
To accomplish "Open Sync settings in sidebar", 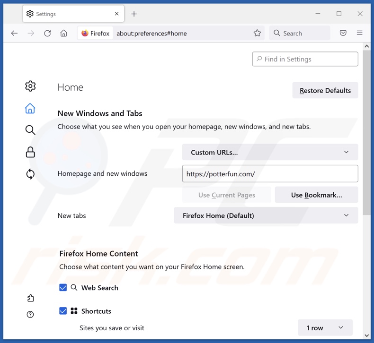I will click(30, 174).
